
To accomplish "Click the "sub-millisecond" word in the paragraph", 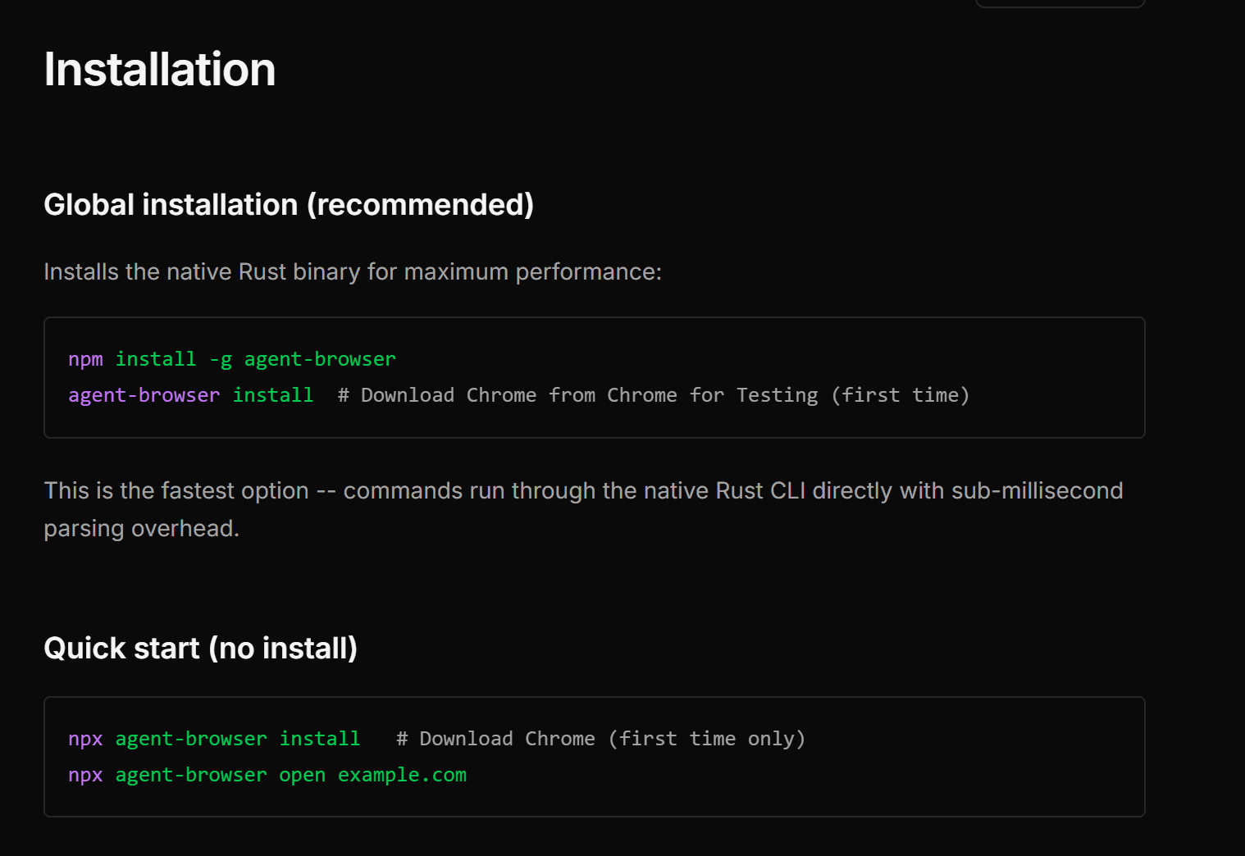I will tap(1037, 491).
